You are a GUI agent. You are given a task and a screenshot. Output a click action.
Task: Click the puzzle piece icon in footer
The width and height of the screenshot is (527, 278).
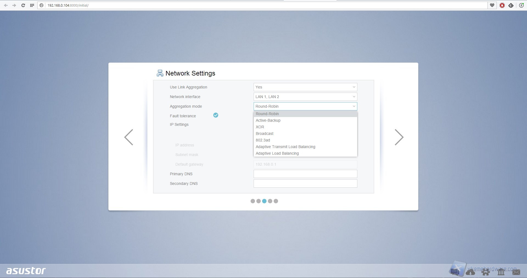pyautogui.click(x=486, y=272)
